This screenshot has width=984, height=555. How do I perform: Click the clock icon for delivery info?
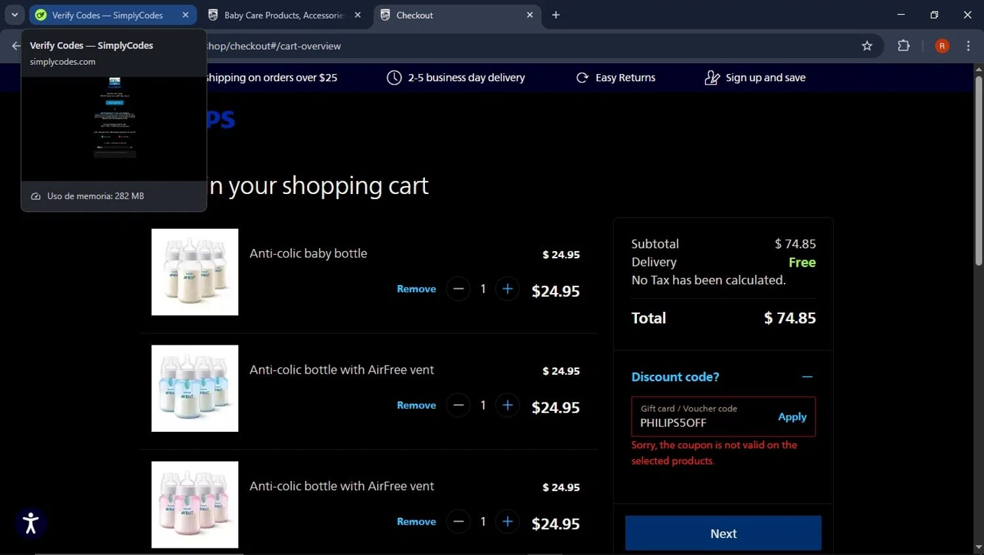click(394, 77)
